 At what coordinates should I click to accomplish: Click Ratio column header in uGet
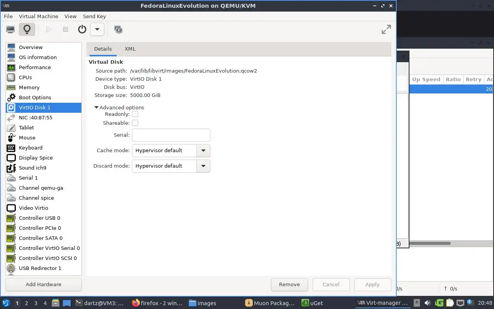(x=453, y=79)
